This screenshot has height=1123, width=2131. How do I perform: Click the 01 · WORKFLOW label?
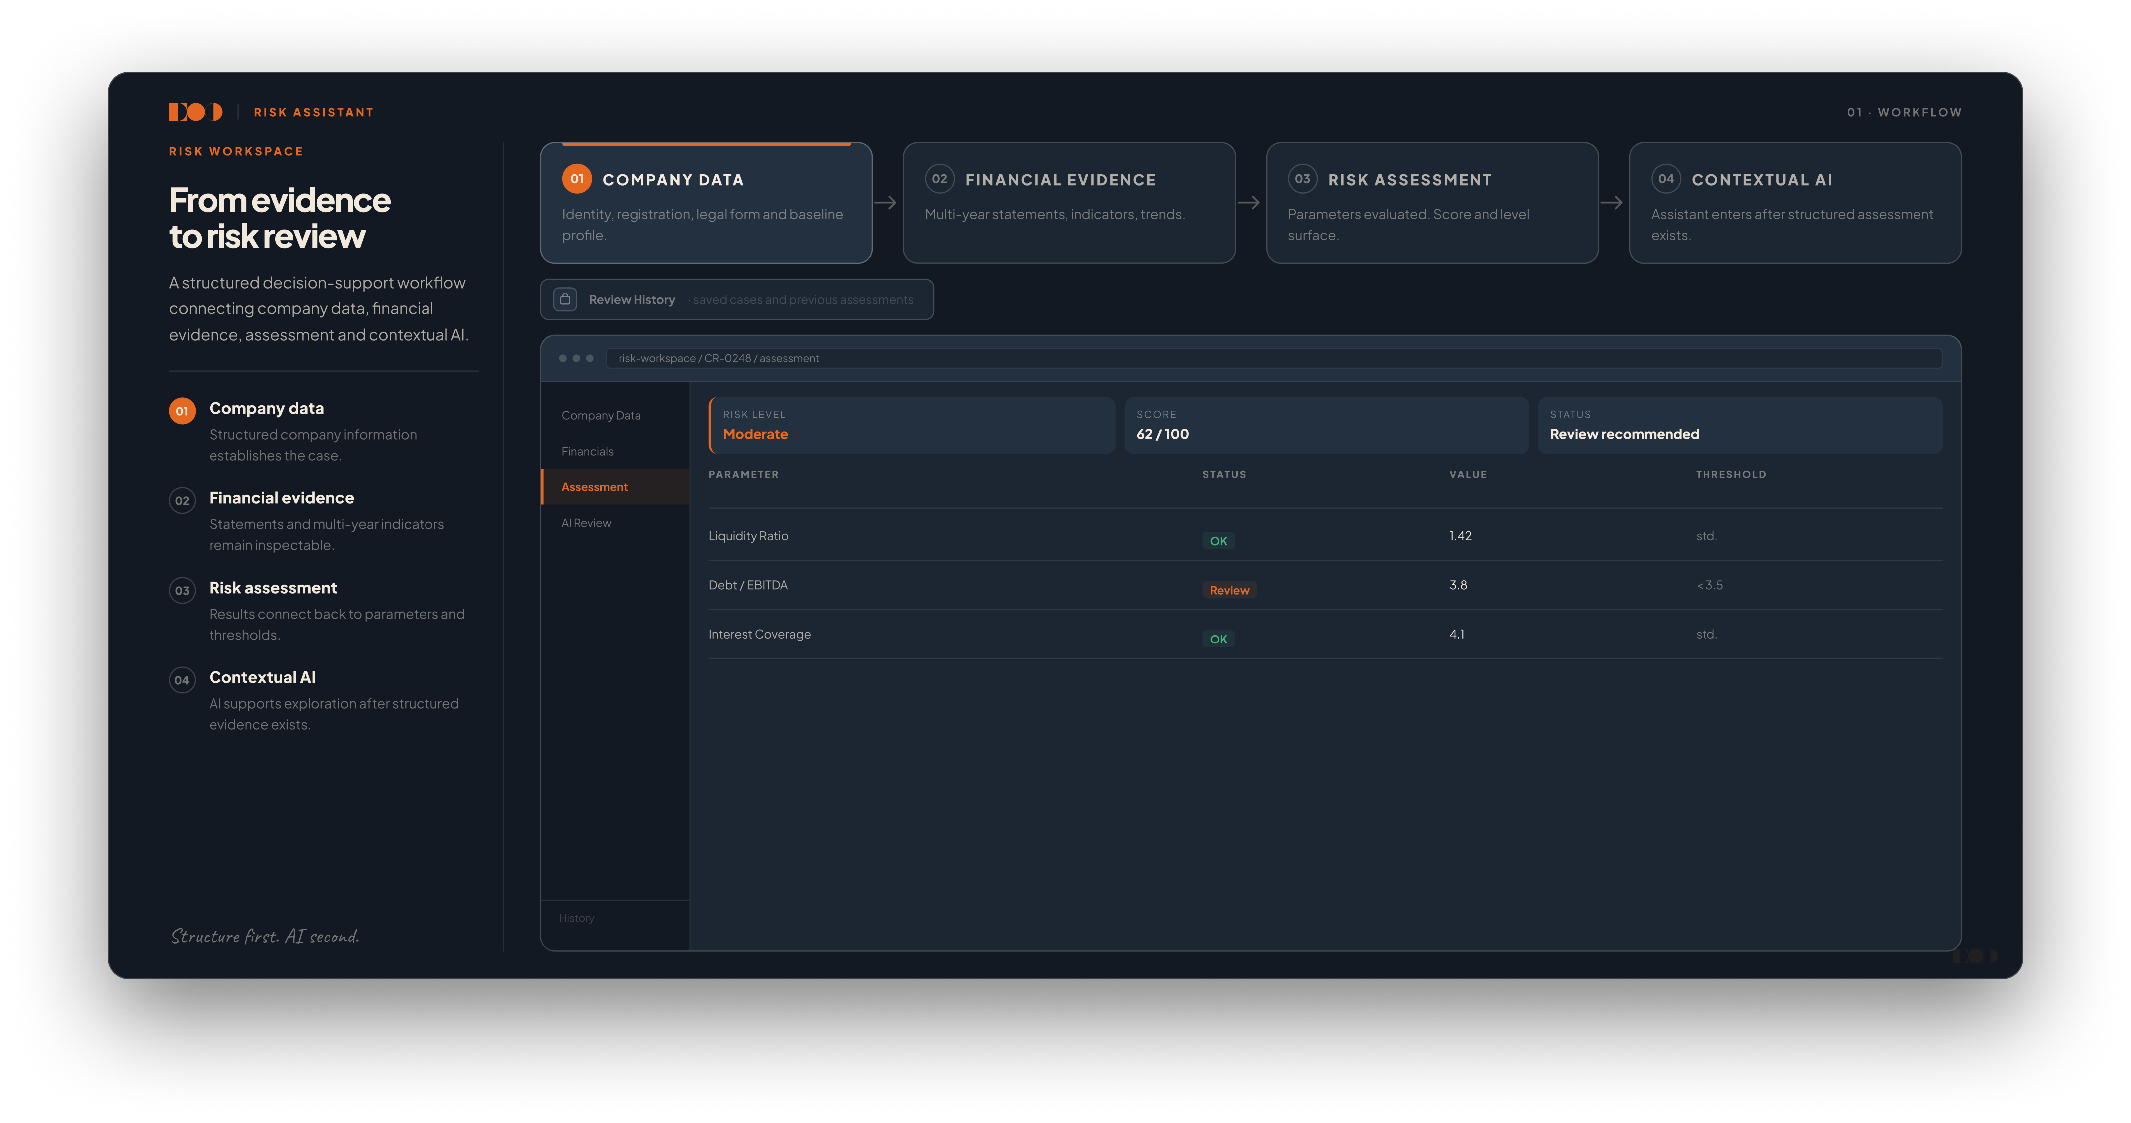[1905, 112]
